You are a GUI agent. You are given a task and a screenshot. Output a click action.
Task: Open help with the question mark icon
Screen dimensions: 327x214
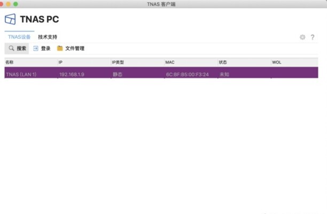click(x=313, y=37)
